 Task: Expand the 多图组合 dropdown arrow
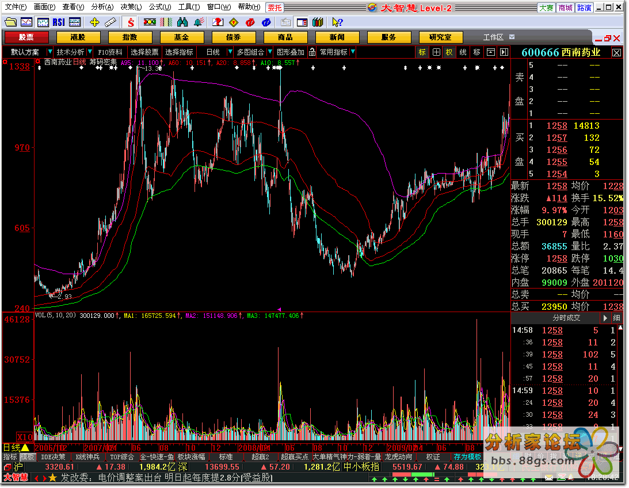(x=270, y=52)
